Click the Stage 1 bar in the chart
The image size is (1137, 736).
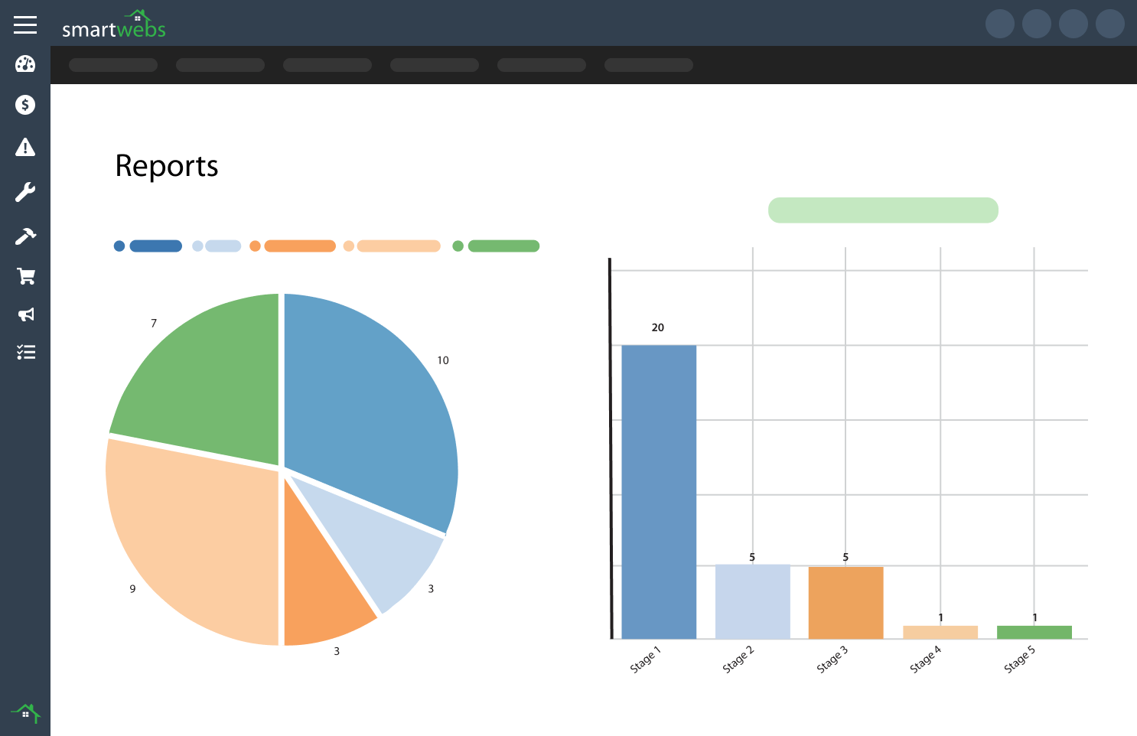[x=659, y=490]
